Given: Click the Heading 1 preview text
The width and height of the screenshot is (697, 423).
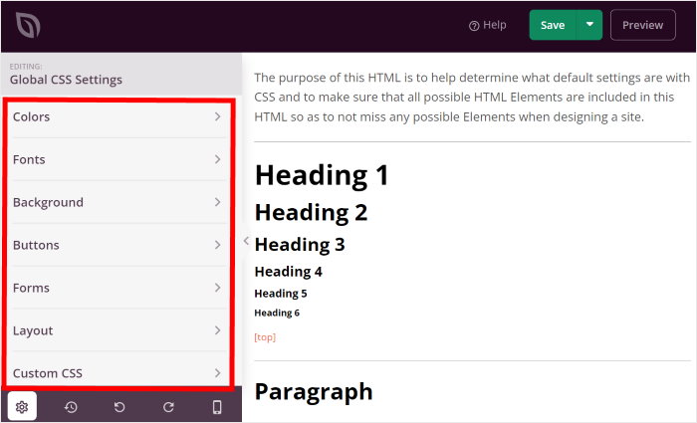Looking at the screenshot, I should point(322,175).
